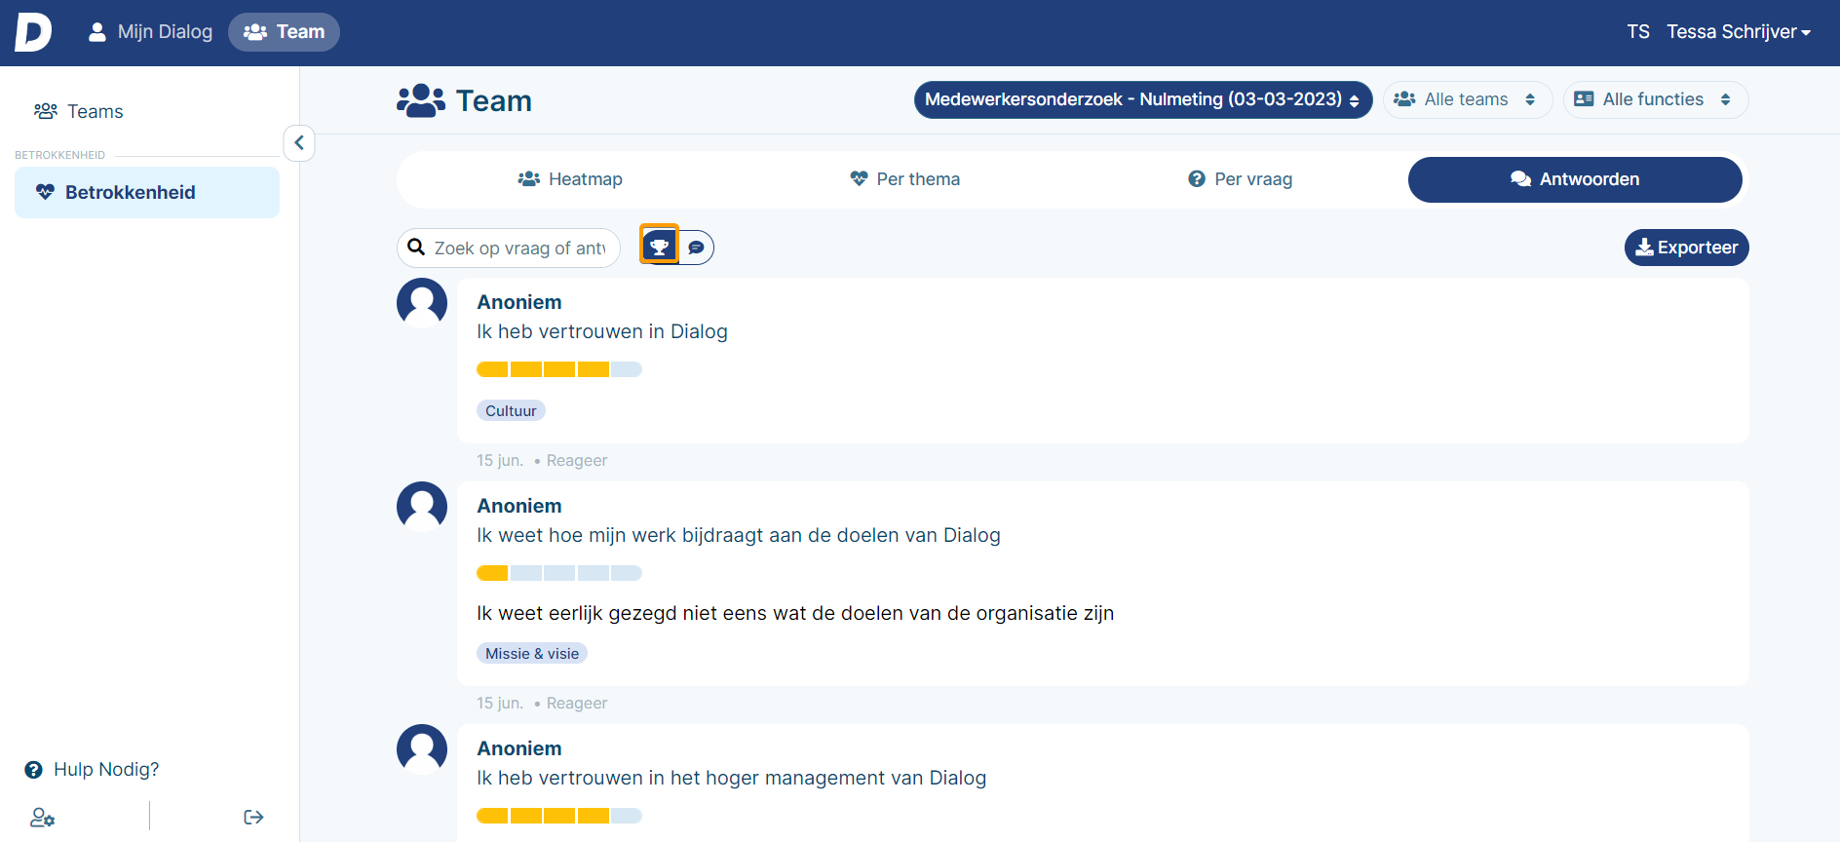Click the Cultuur theme tag
1840x842 pixels.
point(511,411)
